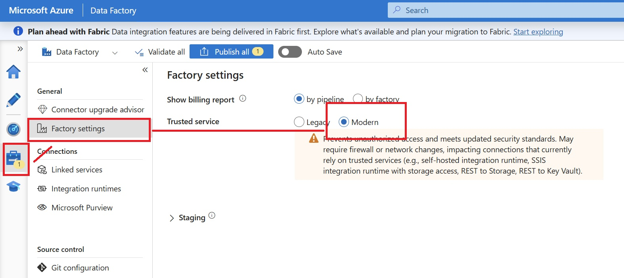Click the Trusted service label
This screenshot has height=278, width=624.
click(x=193, y=121)
